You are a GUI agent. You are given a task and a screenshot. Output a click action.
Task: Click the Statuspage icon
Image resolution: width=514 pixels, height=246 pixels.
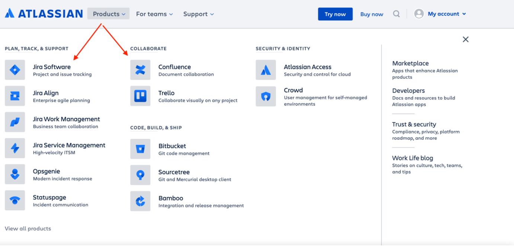pyautogui.click(x=15, y=200)
